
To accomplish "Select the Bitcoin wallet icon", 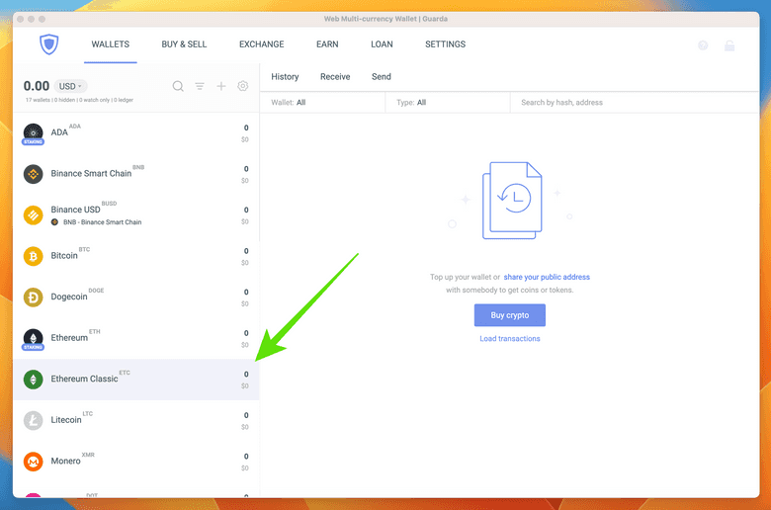I will coord(34,256).
